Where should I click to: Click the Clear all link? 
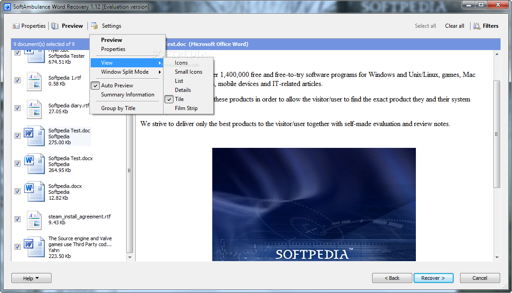coord(454,26)
